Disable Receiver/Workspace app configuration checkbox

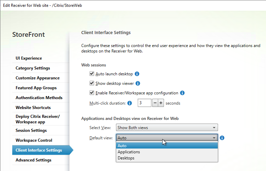(92, 93)
